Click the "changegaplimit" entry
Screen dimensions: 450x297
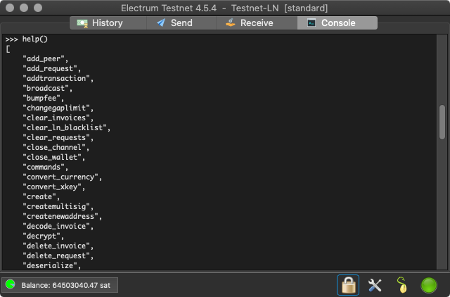pyautogui.click(x=58, y=108)
